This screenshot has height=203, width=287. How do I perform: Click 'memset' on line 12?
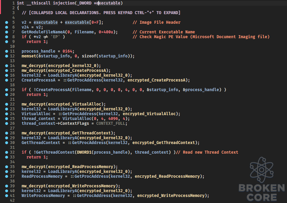coord(29,56)
